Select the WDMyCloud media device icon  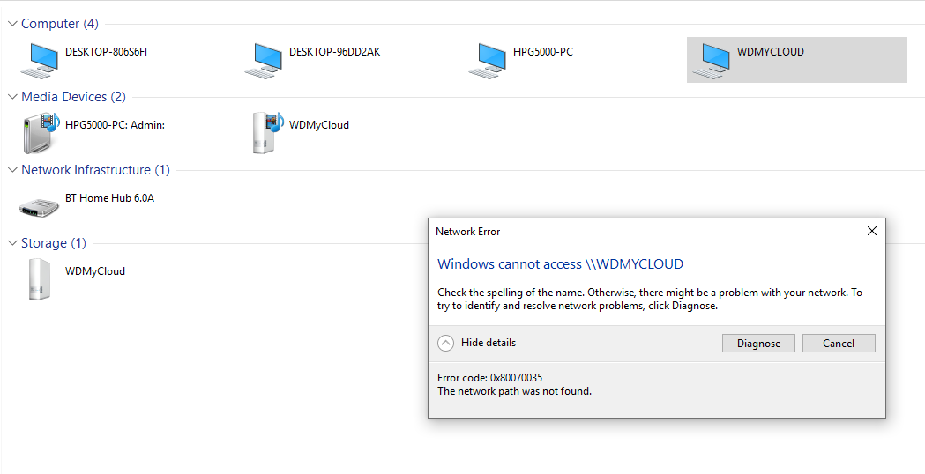[268, 133]
